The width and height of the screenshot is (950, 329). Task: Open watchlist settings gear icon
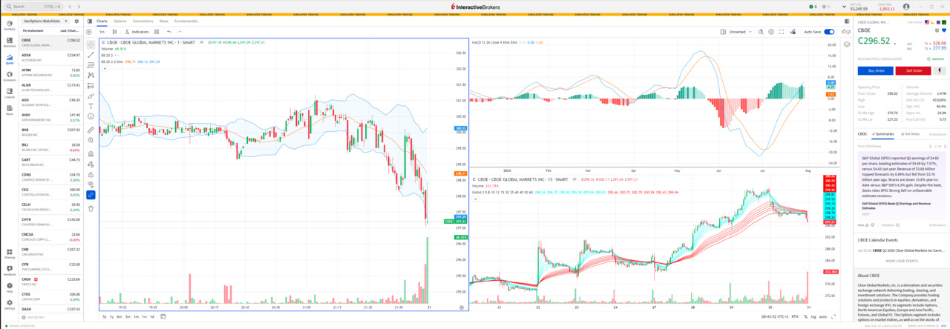pyautogui.click(x=76, y=21)
